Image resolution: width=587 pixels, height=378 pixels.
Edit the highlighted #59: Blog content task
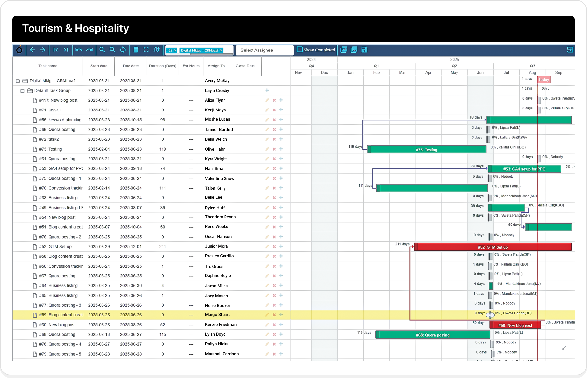[267, 315]
